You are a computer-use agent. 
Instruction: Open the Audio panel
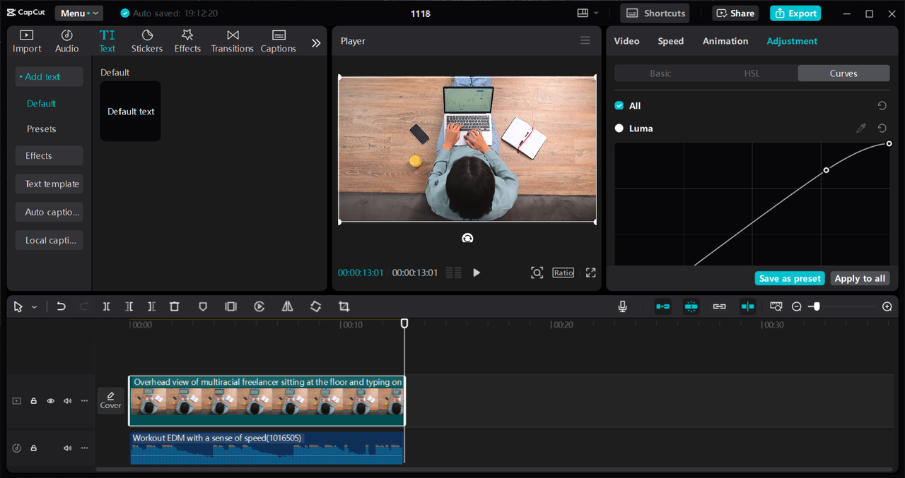click(x=67, y=41)
